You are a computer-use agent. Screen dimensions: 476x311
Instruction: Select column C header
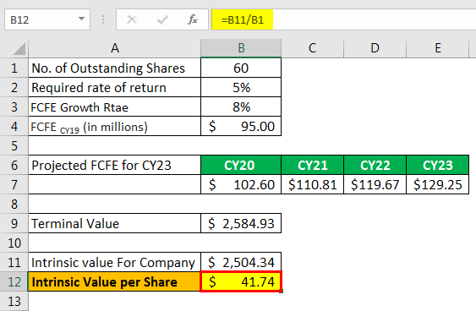pos(312,48)
